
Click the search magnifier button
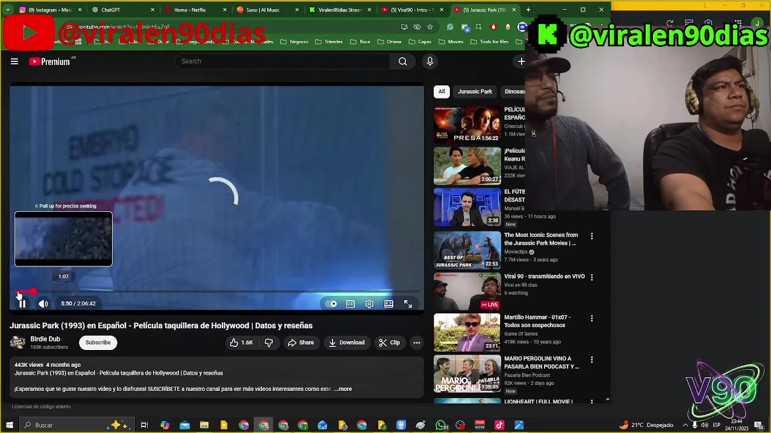(x=402, y=61)
